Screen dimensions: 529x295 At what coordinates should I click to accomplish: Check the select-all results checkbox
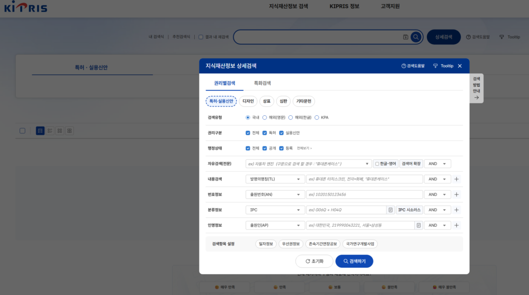[x=22, y=131]
